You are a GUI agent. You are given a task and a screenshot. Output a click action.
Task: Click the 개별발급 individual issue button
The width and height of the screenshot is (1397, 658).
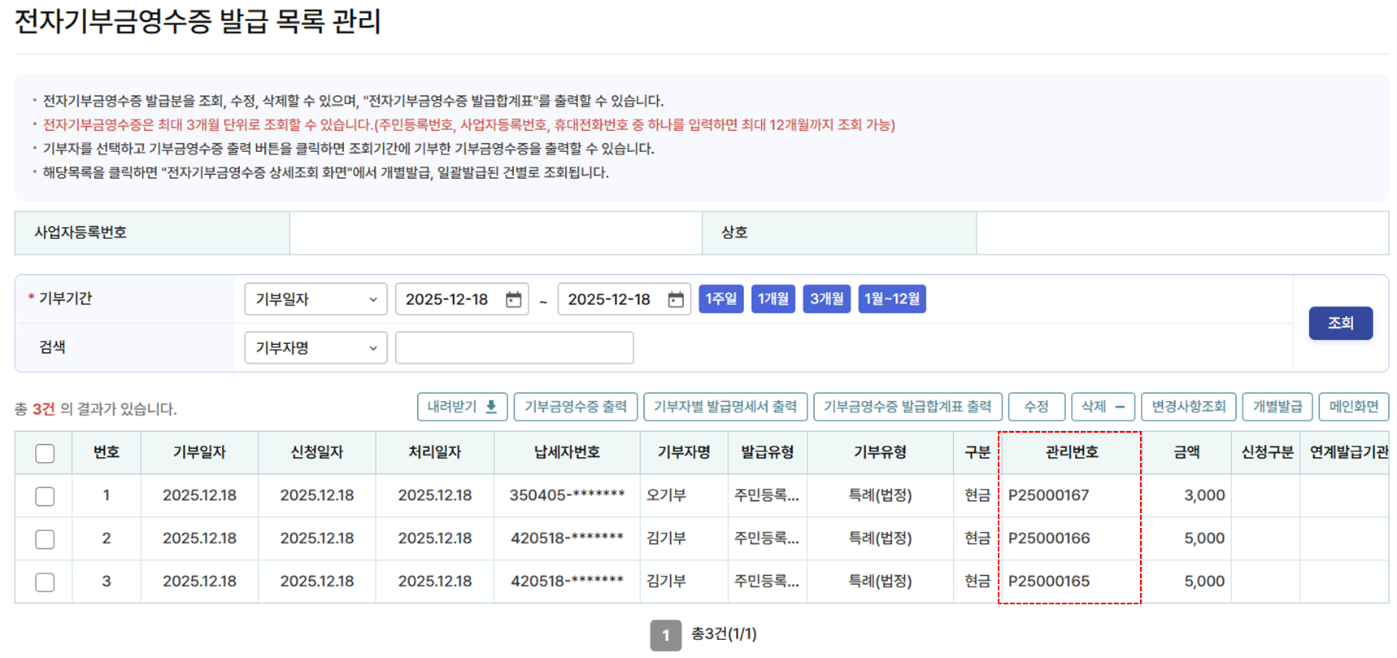pos(1277,407)
